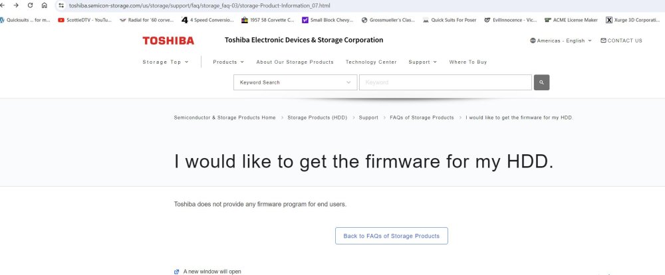Open site information icon in address bar

click(x=61, y=5)
